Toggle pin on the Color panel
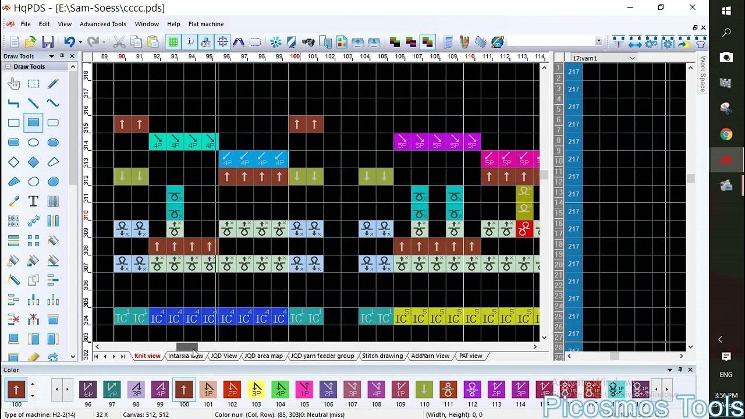Viewport: 745px width, 419px height. coord(680,370)
